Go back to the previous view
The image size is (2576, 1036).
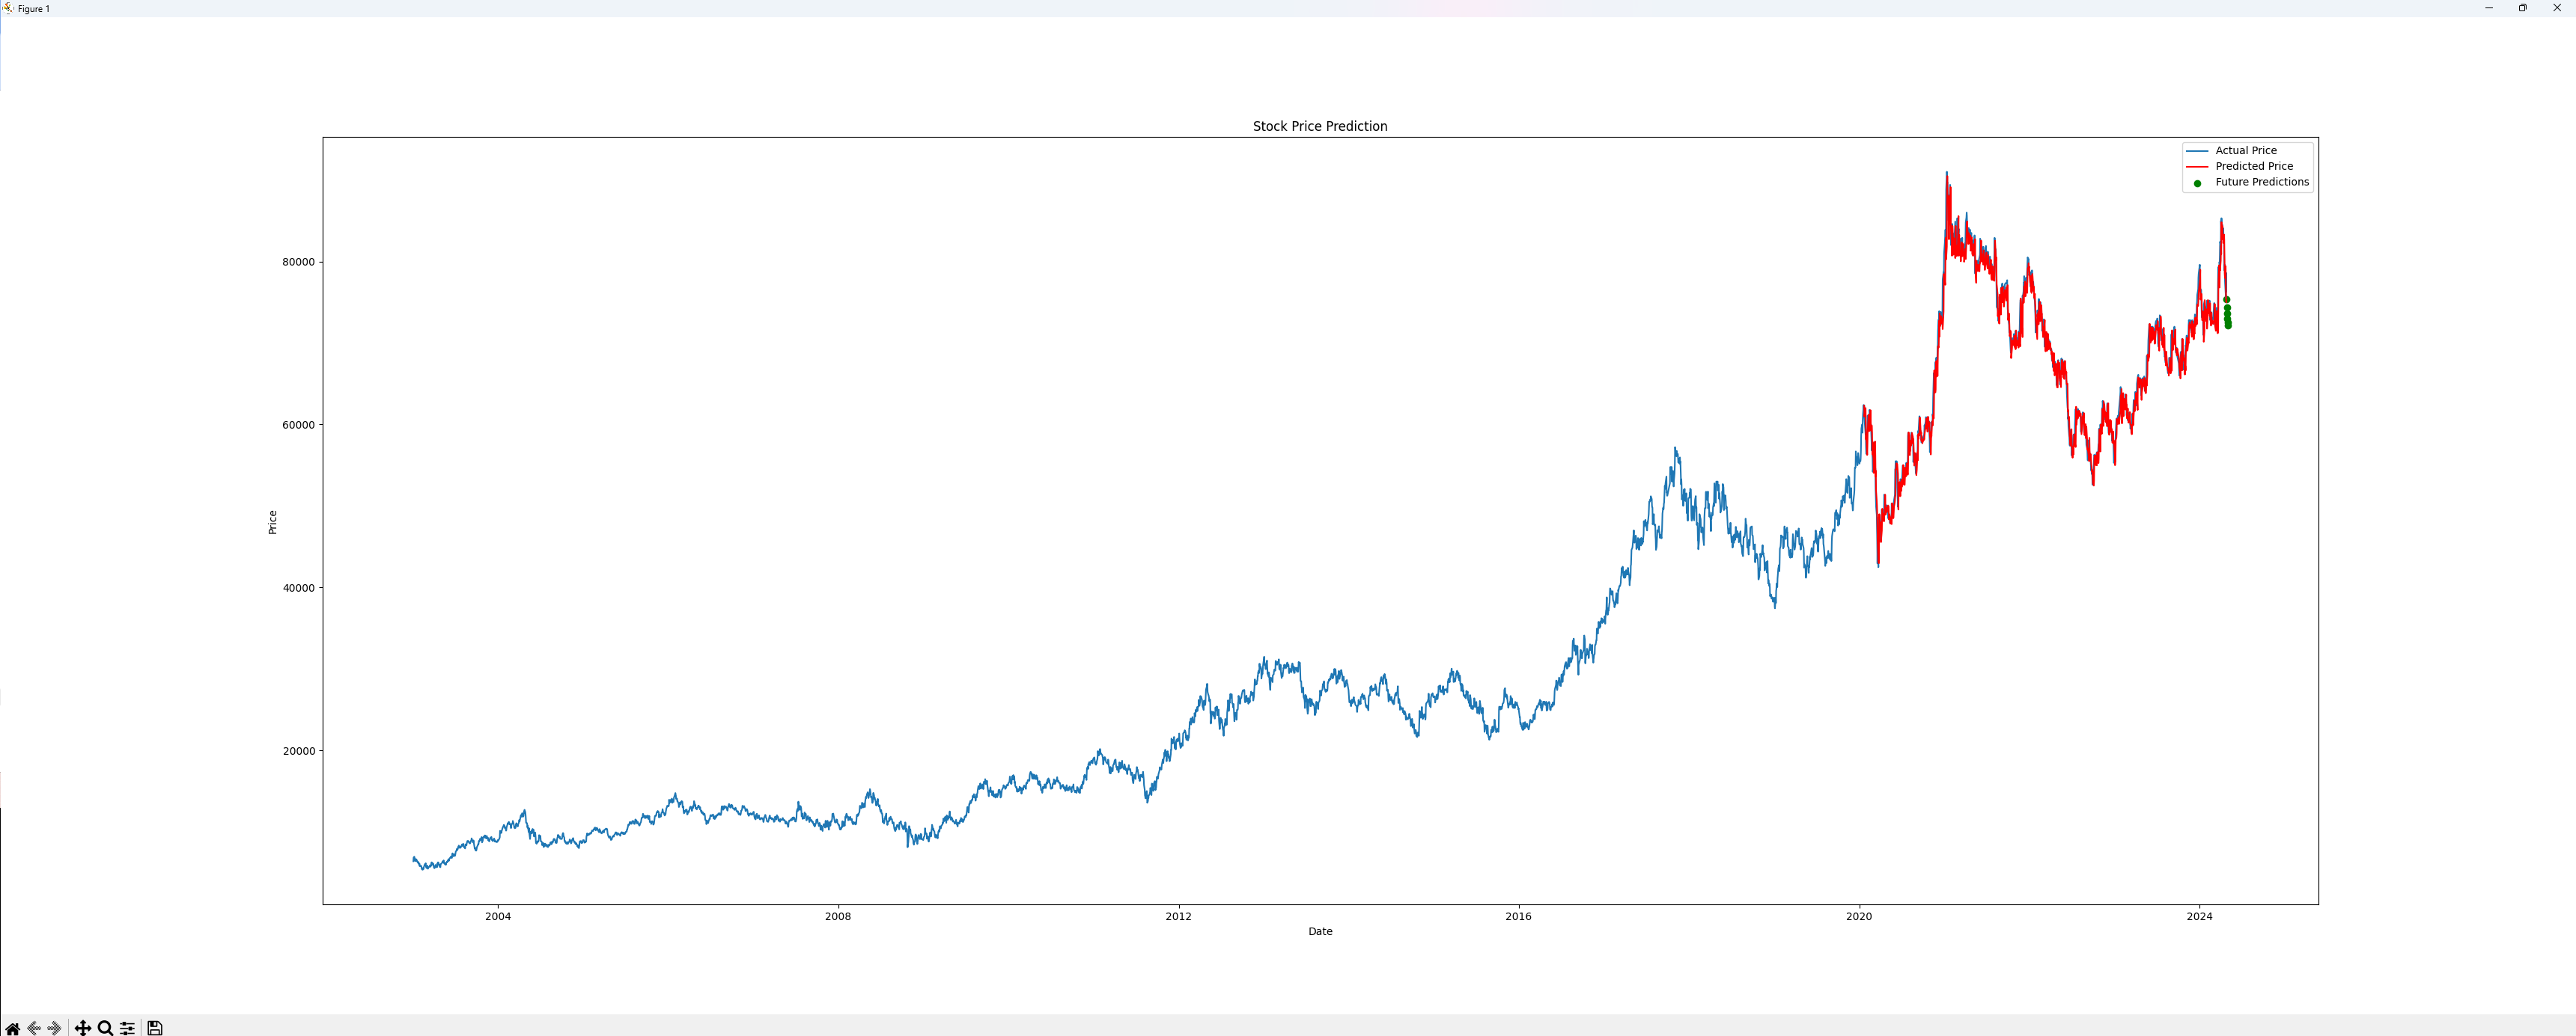point(34,1028)
